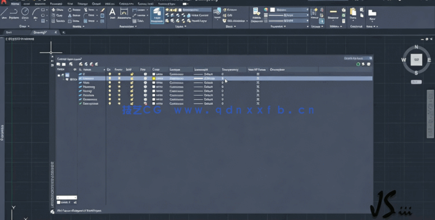The image size is (435, 220).
Task: Toggle lock icon of highlighted layer row
Action: coord(132,78)
